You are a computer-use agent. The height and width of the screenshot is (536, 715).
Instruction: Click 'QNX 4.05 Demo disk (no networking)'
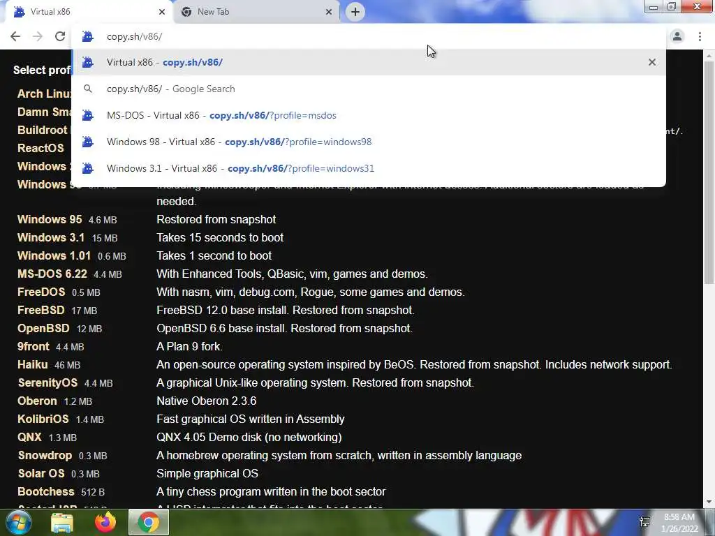[249, 437]
